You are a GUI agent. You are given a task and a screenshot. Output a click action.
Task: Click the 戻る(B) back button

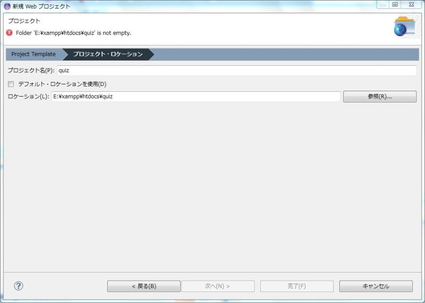click(144, 286)
